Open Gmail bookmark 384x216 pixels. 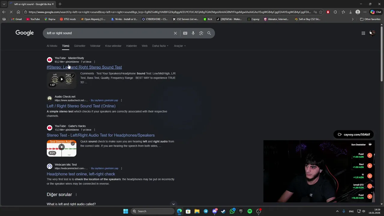pyautogui.click(x=16, y=19)
